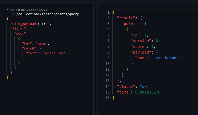
Task: Click the RUN play triangle icon
Action: coord(8,10)
